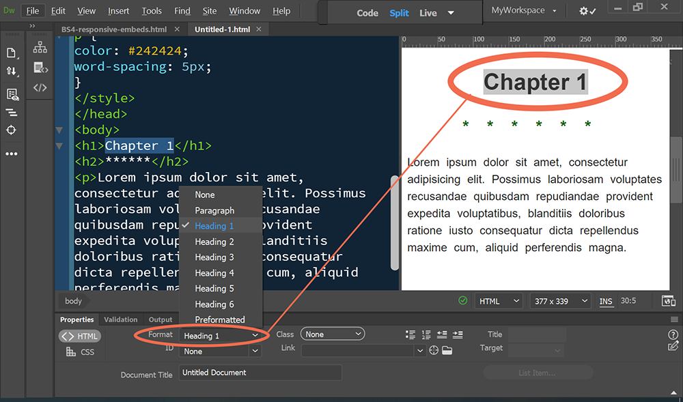
Task: Click the Document Title input field
Action: coord(260,373)
